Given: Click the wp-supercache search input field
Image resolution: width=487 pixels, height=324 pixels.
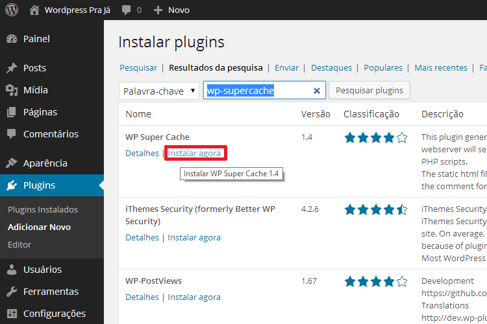Looking at the screenshot, I should pyautogui.click(x=264, y=90).
